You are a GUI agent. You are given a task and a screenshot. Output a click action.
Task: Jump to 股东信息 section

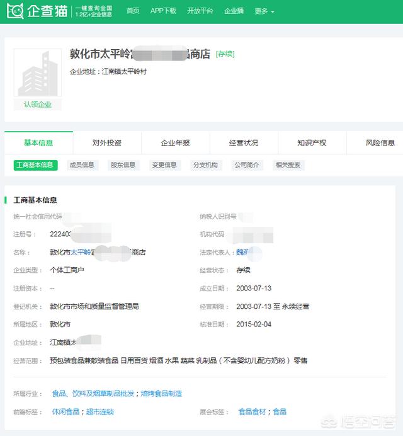123,165
